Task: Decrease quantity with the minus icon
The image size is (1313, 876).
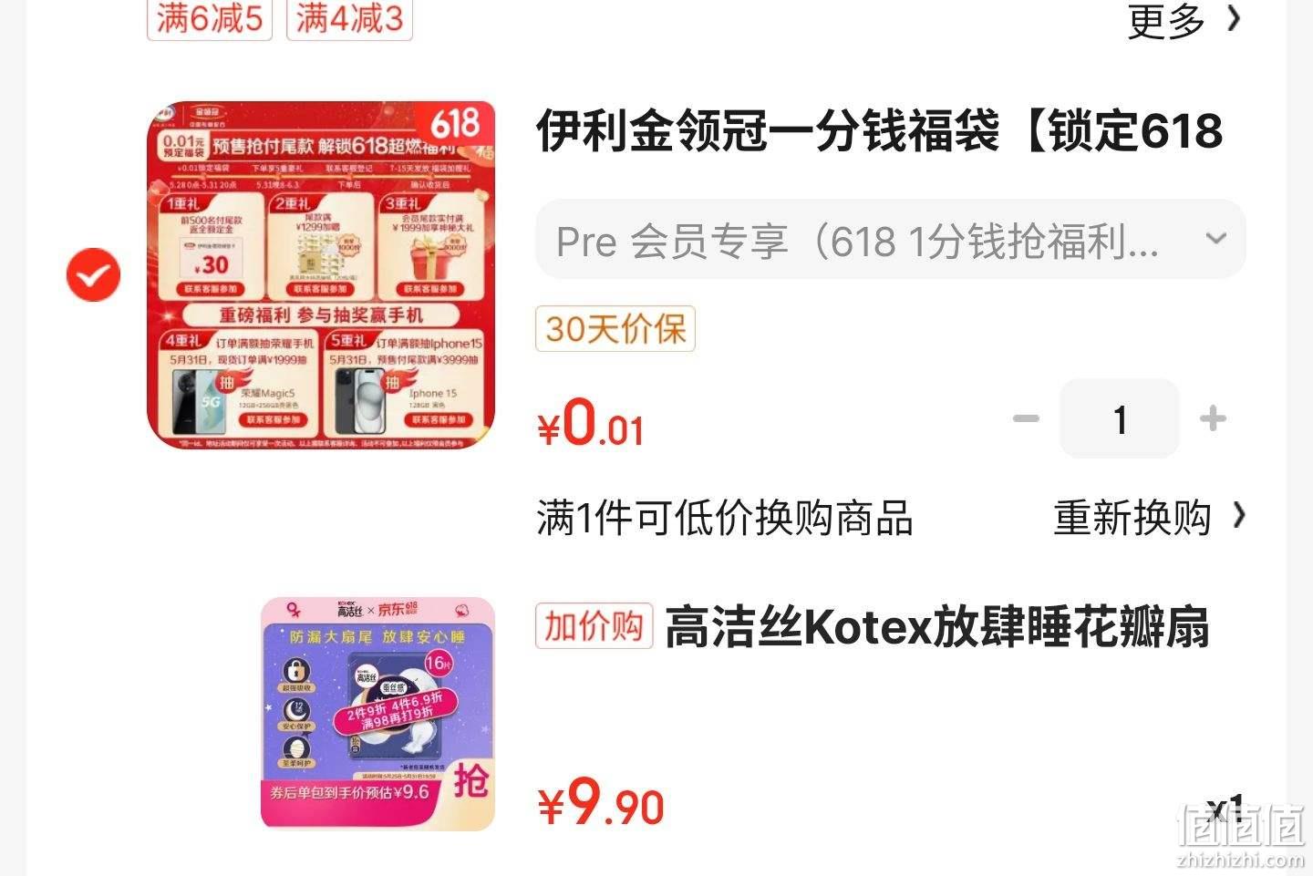Action: pos(1026,418)
